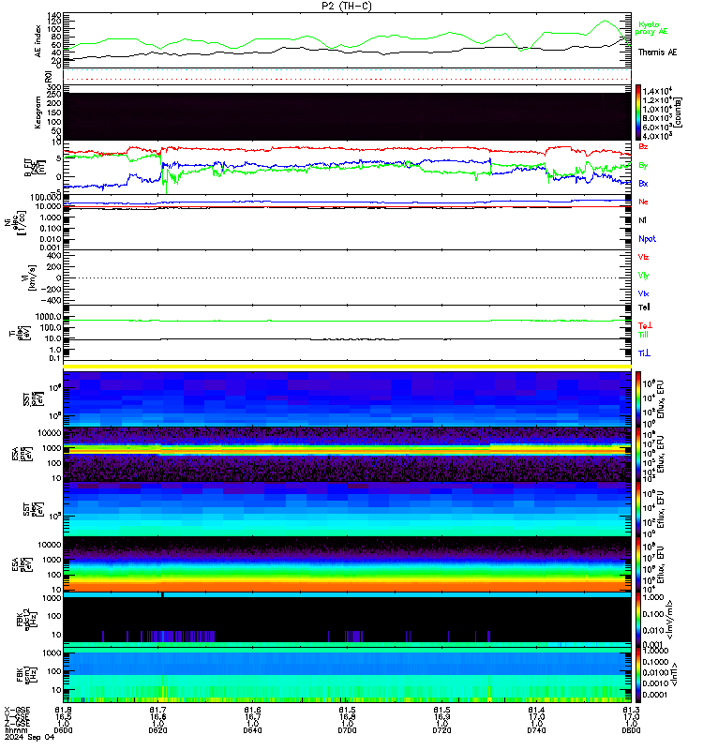This screenshot has height=750, width=703.
Task: Click the X-GSE value "81.6"
Action: [x=252, y=710]
